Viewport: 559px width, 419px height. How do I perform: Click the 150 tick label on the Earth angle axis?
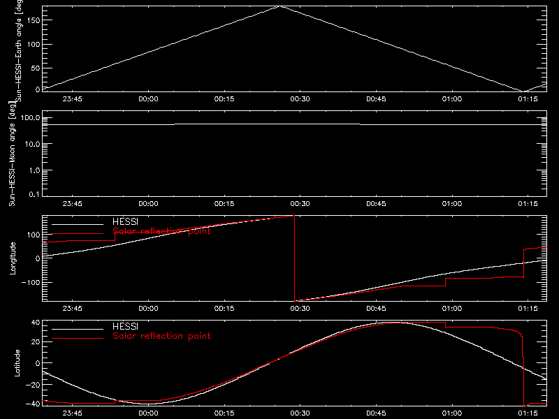(x=33, y=20)
